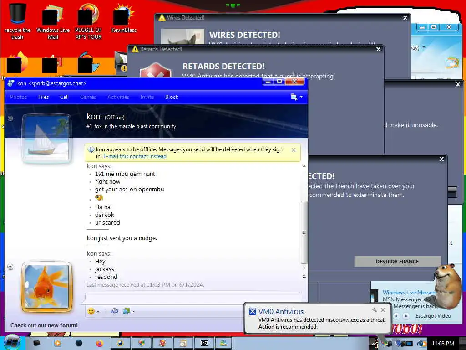The height and width of the screenshot is (350, 466).
Task: Click Invite in the chat toolbar
Action: [147, 97]
